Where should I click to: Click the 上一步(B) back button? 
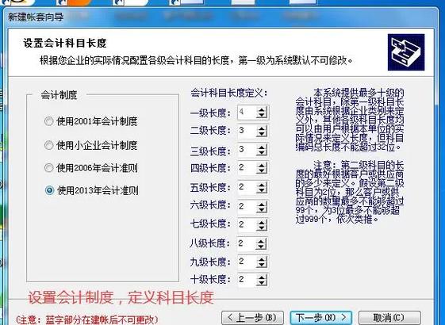coord(252,317)
